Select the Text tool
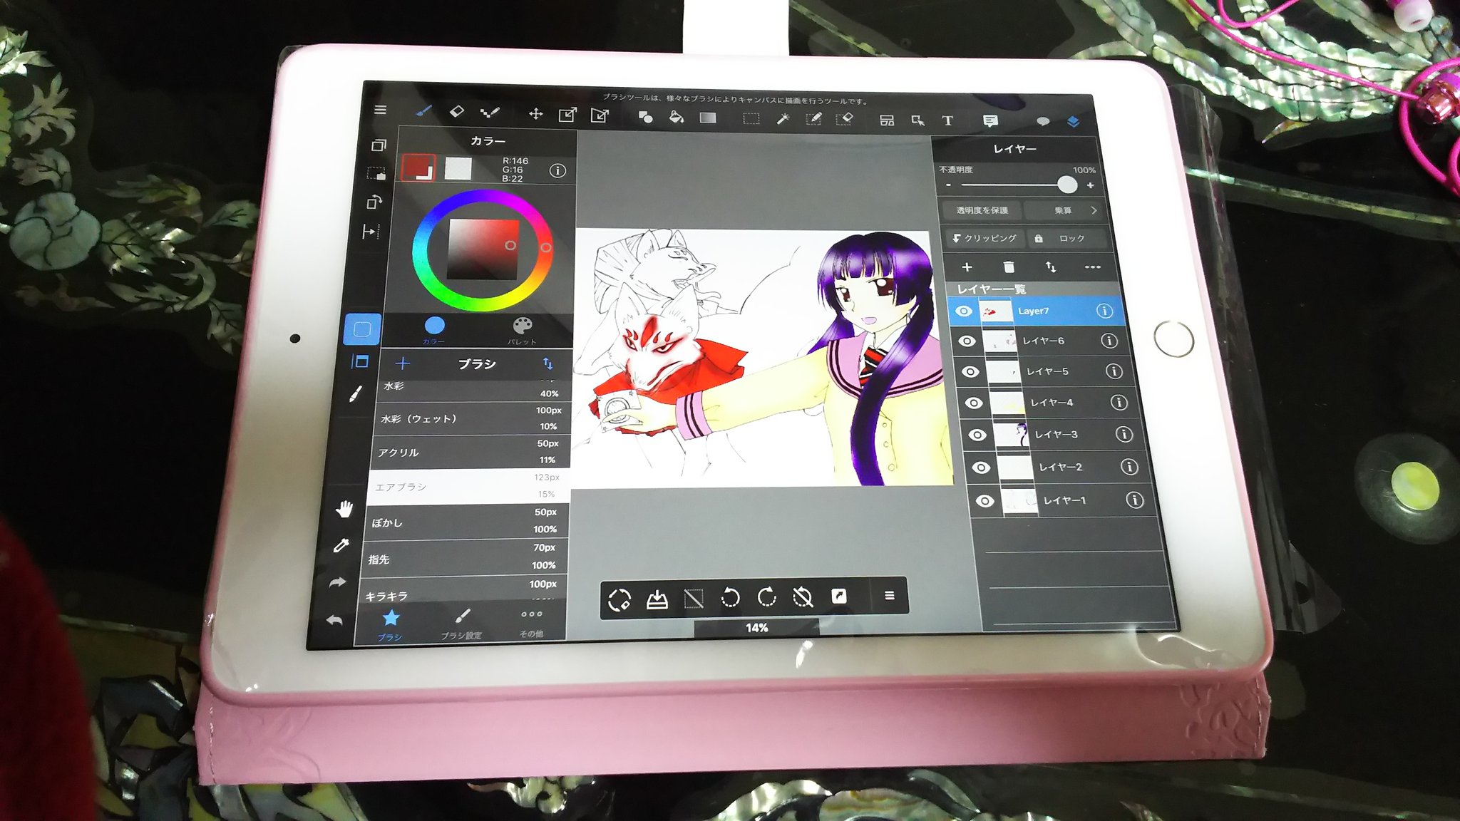This screenshot has width=1460, height=821. (x=947, y=120)
